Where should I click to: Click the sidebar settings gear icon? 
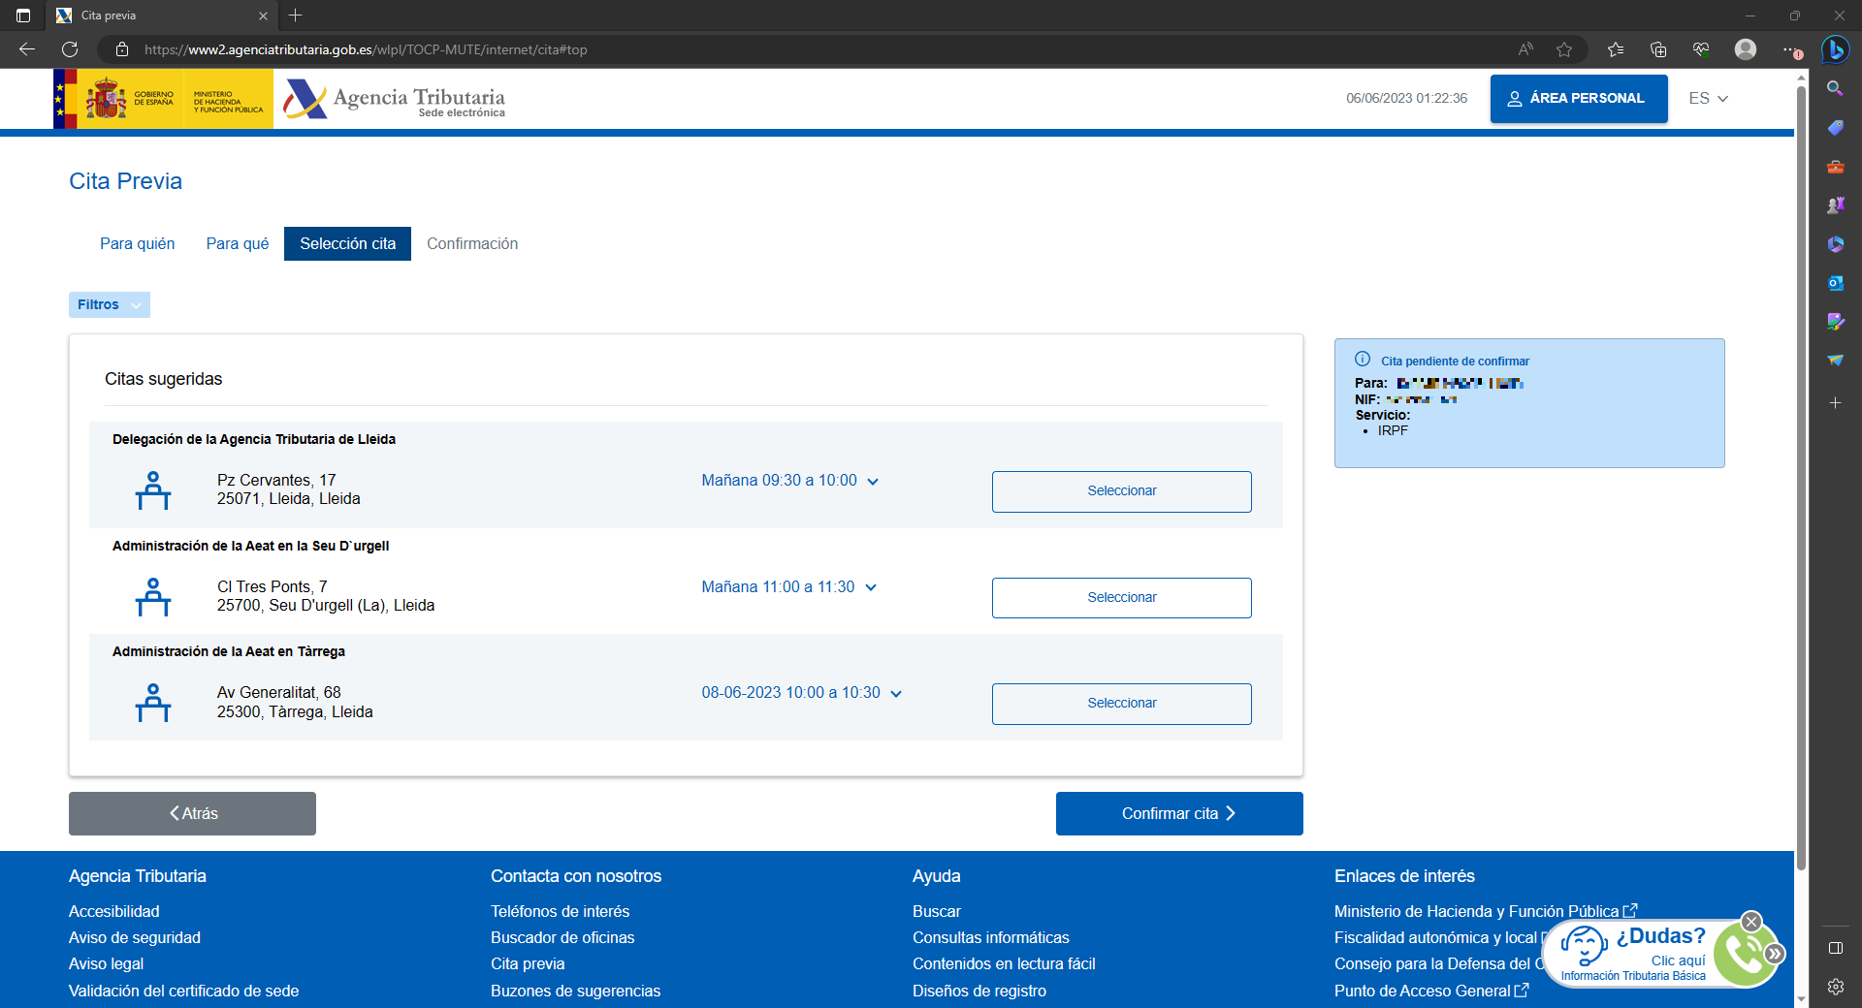click(1835, 987)
